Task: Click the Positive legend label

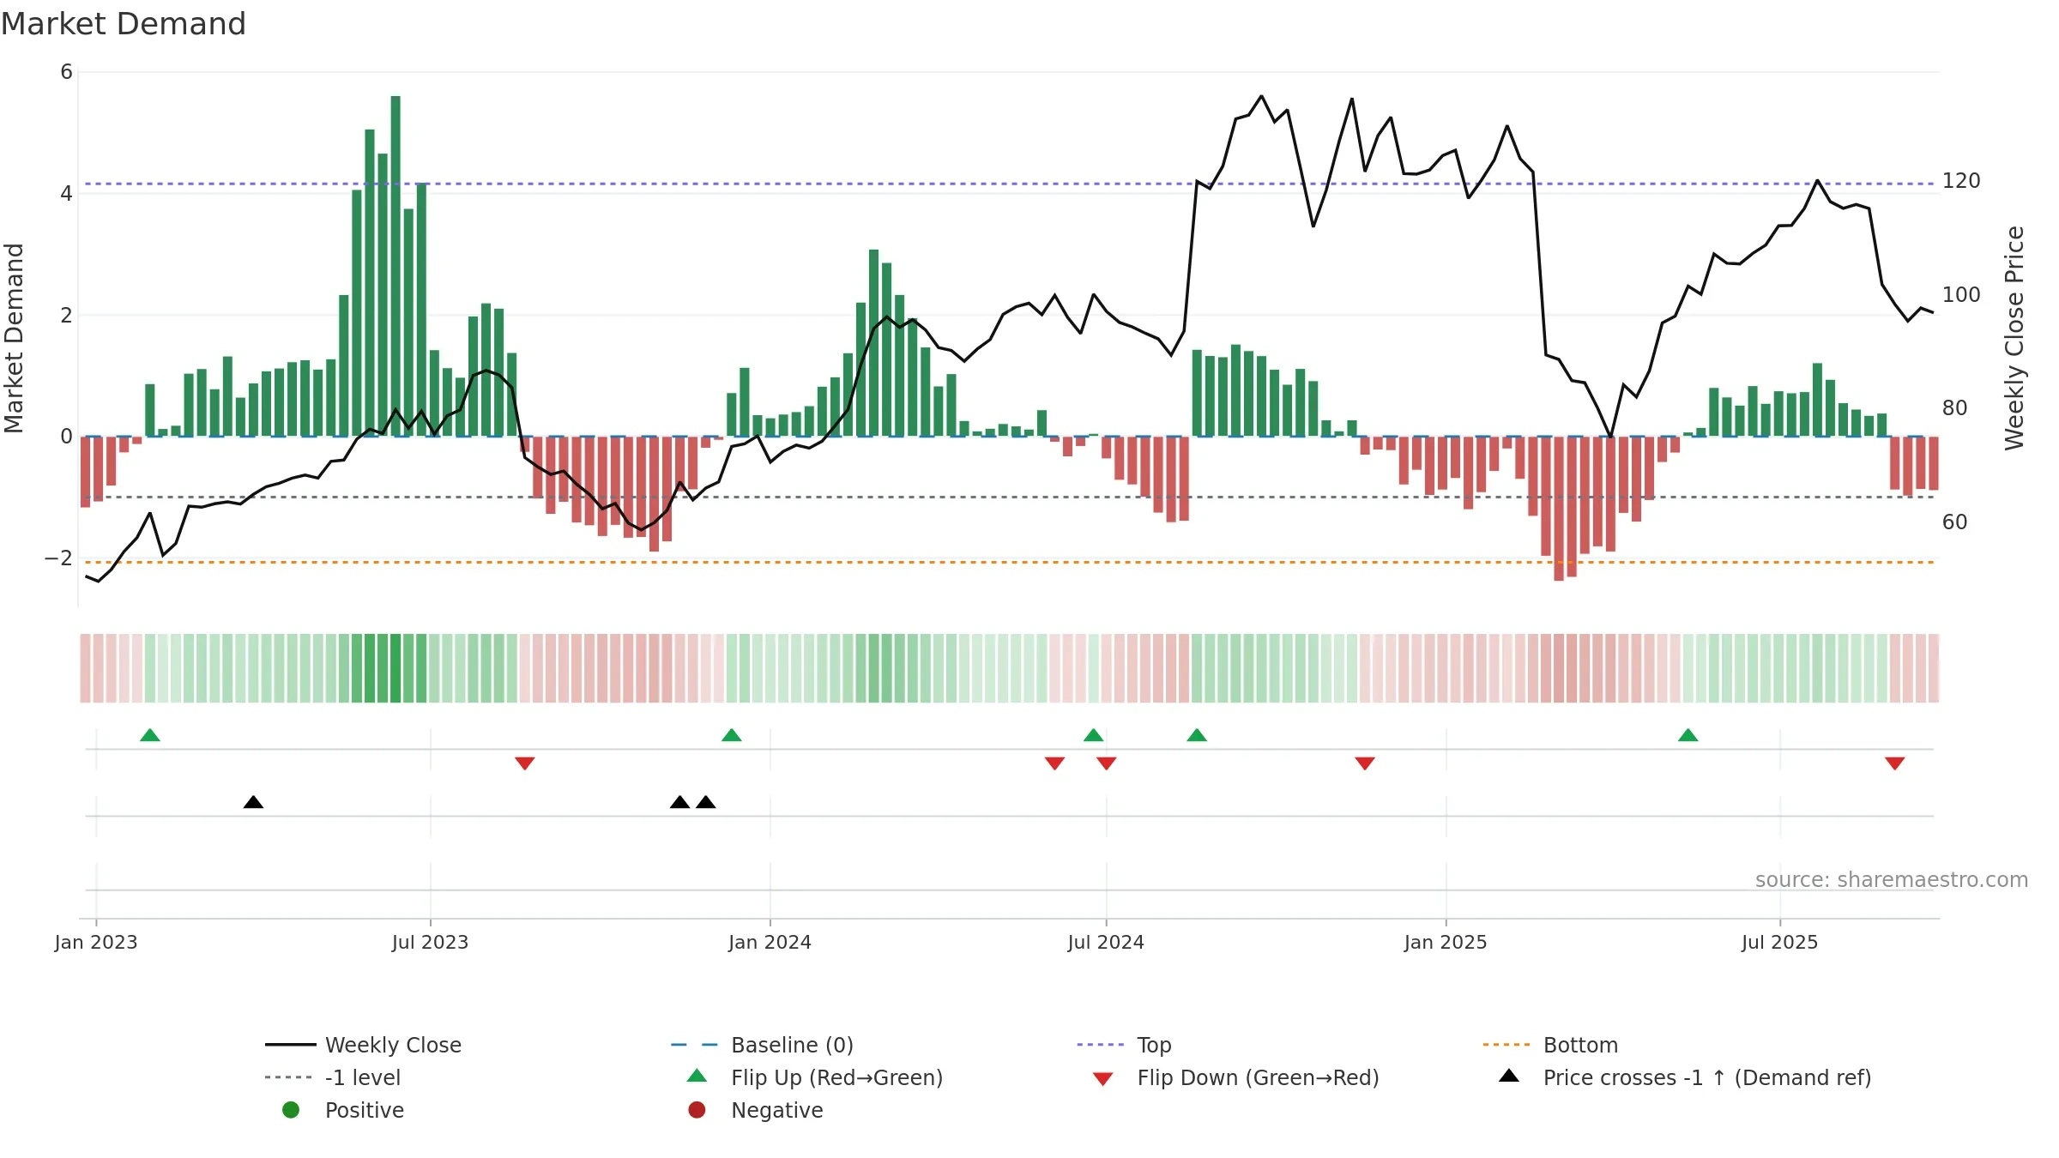Action: pyautogui.click(x=364, y=1110)
